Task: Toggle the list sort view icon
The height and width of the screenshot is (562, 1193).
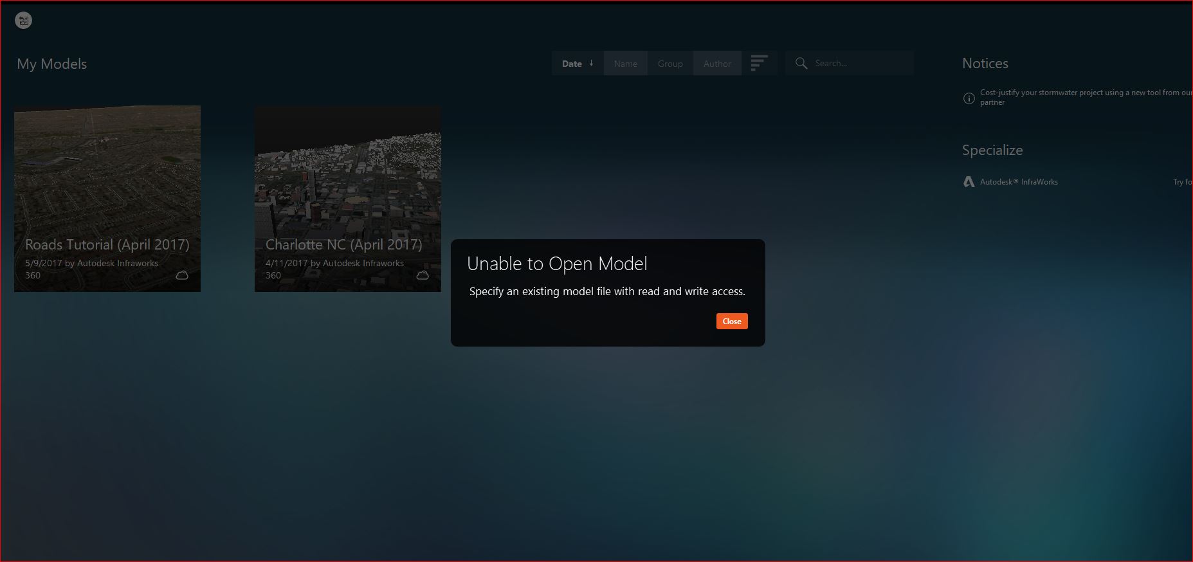Action: tap(760, 63)
